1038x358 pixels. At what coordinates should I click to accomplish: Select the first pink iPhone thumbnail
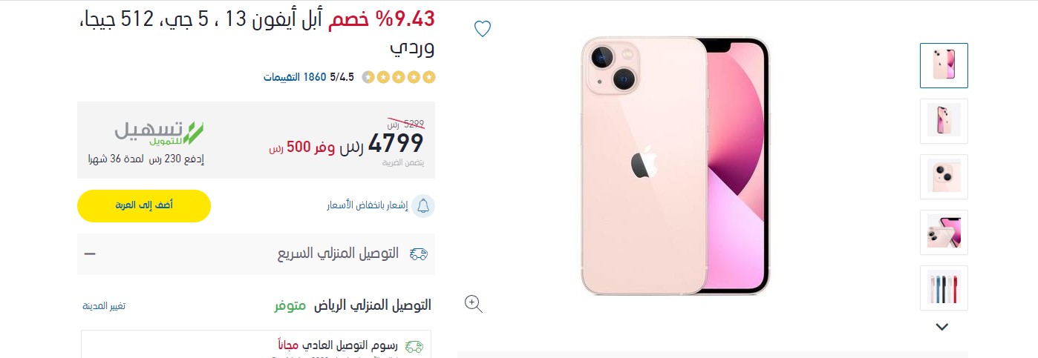[x=944, y=65]
